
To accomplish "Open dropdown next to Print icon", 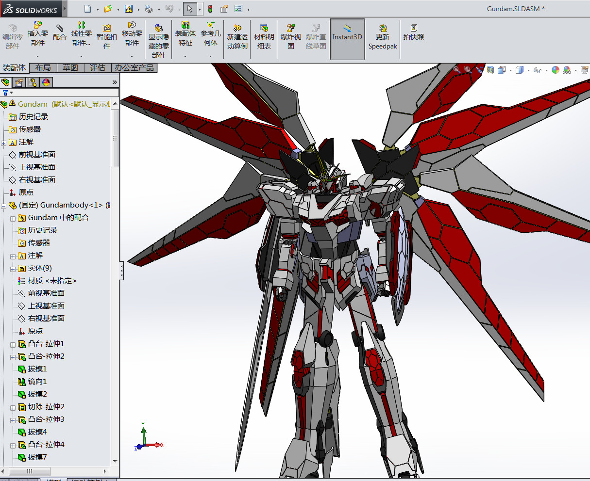I will point(159,9).
